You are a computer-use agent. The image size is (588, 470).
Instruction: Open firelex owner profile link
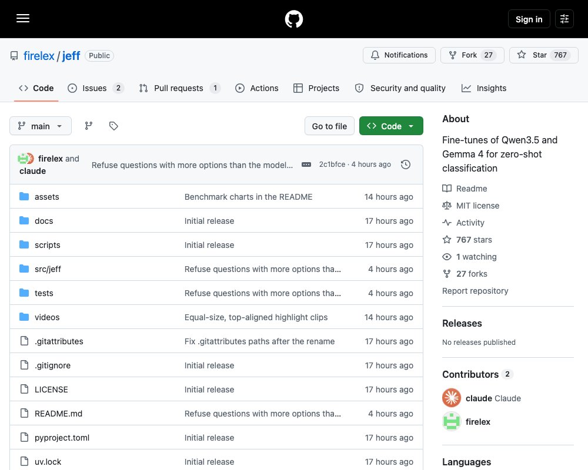[x=39, y=56]
